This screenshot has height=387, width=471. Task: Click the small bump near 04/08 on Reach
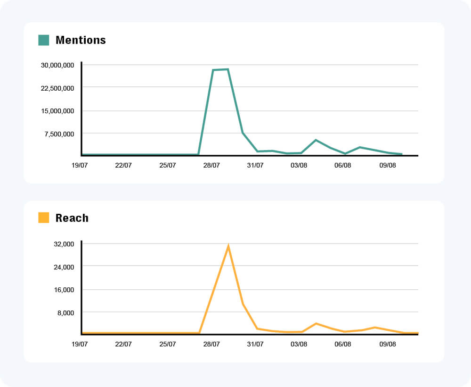[315, 324]
